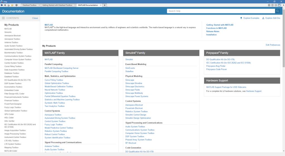Split documents left and right
Image resolution: width=285 pixels, height=156 pixels.
tap(272, 5)
